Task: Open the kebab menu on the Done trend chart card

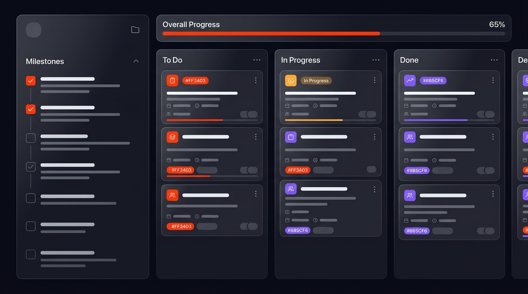Action: (493, 80)
